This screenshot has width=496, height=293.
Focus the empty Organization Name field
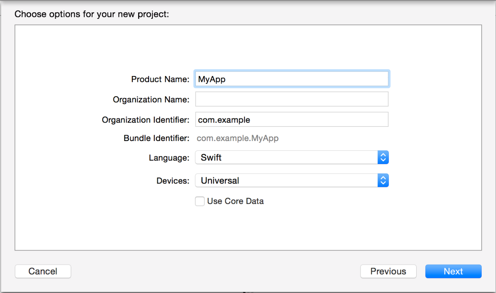(292, 99)
